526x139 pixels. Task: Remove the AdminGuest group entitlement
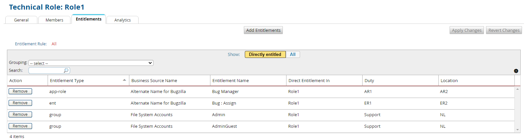[x=20, y=126]
